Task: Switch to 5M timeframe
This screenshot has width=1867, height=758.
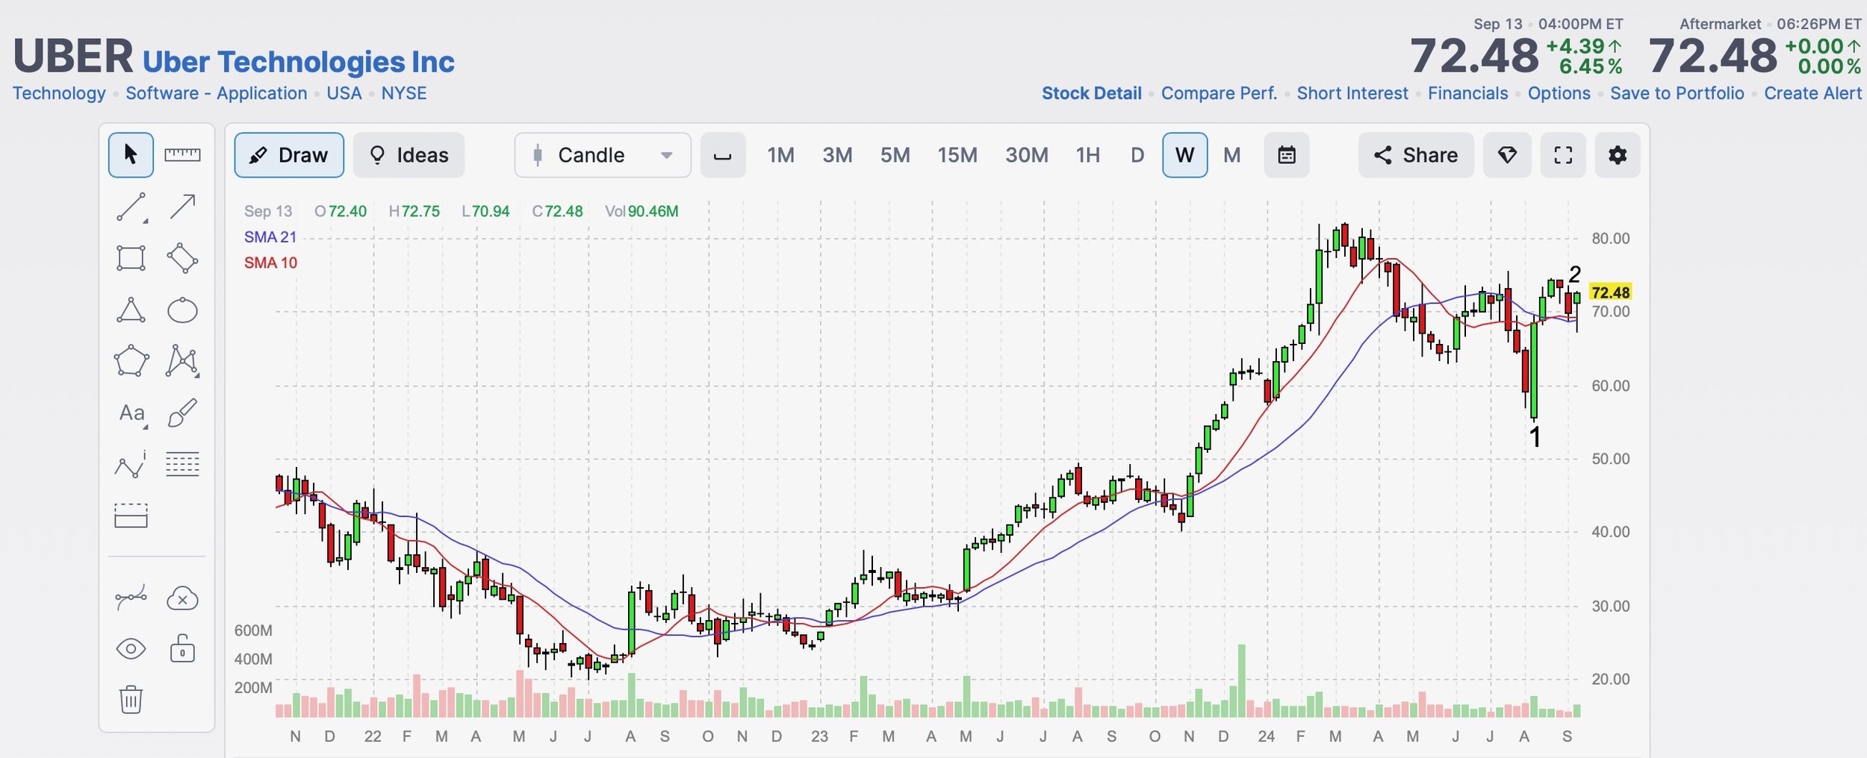Action: tap(895, 155)
